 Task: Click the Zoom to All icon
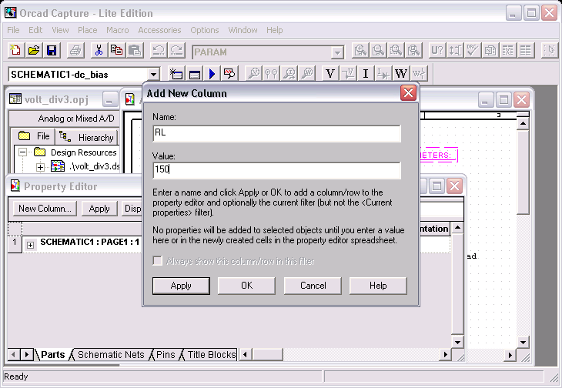pos(413,51)
